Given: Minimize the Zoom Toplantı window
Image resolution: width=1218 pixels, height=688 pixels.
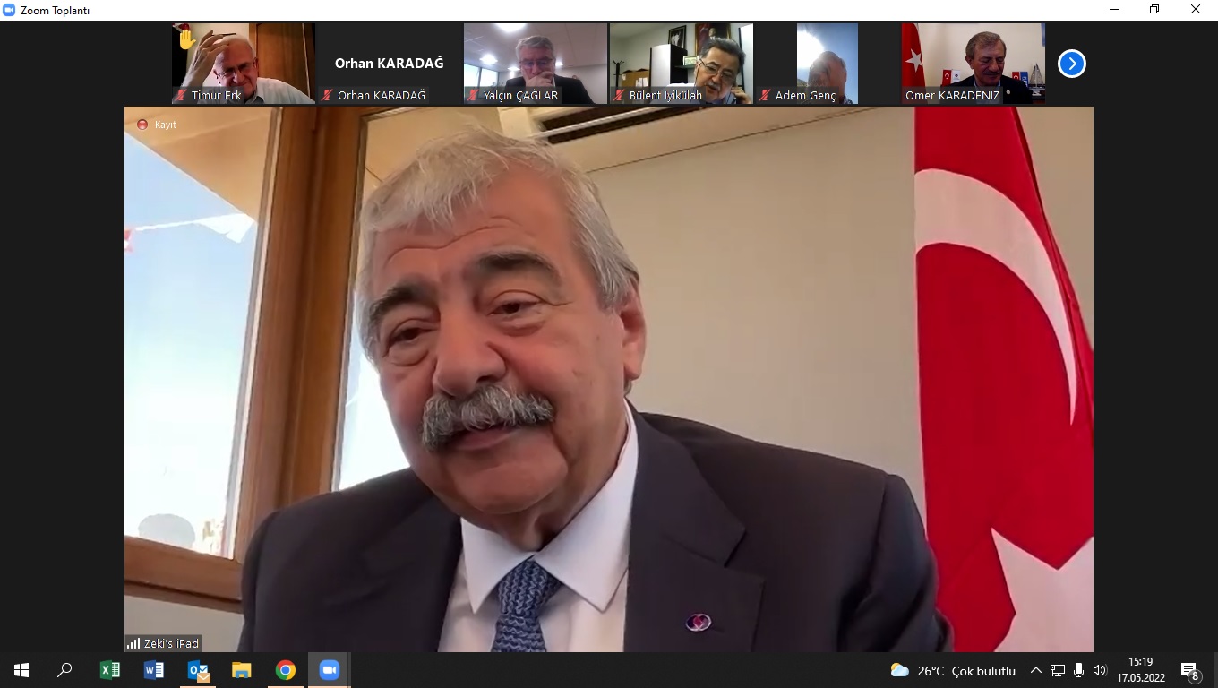Looking at the screenshot, I should 1113,10.
